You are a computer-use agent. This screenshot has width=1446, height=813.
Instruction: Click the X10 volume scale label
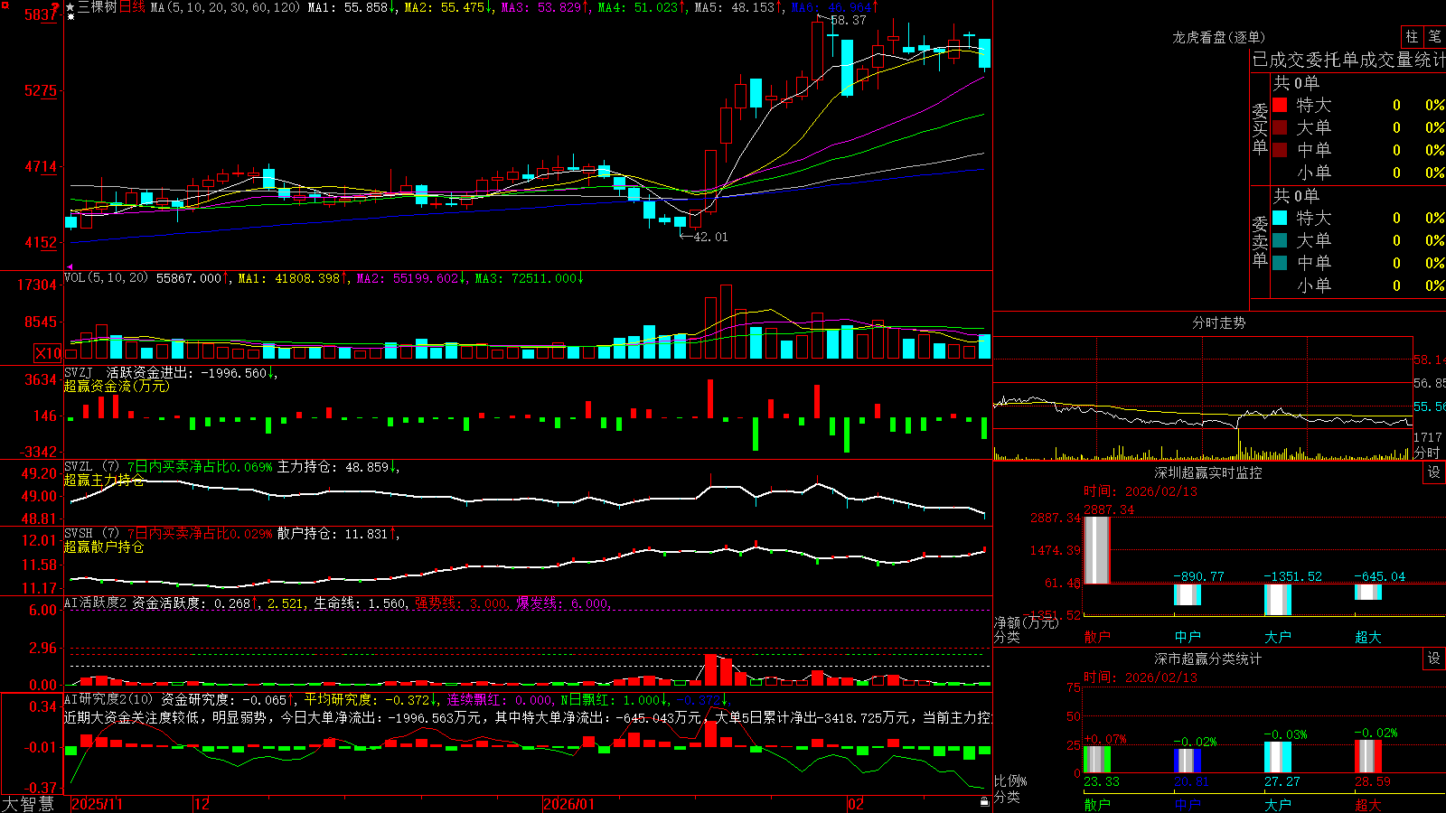pos(48,353)
